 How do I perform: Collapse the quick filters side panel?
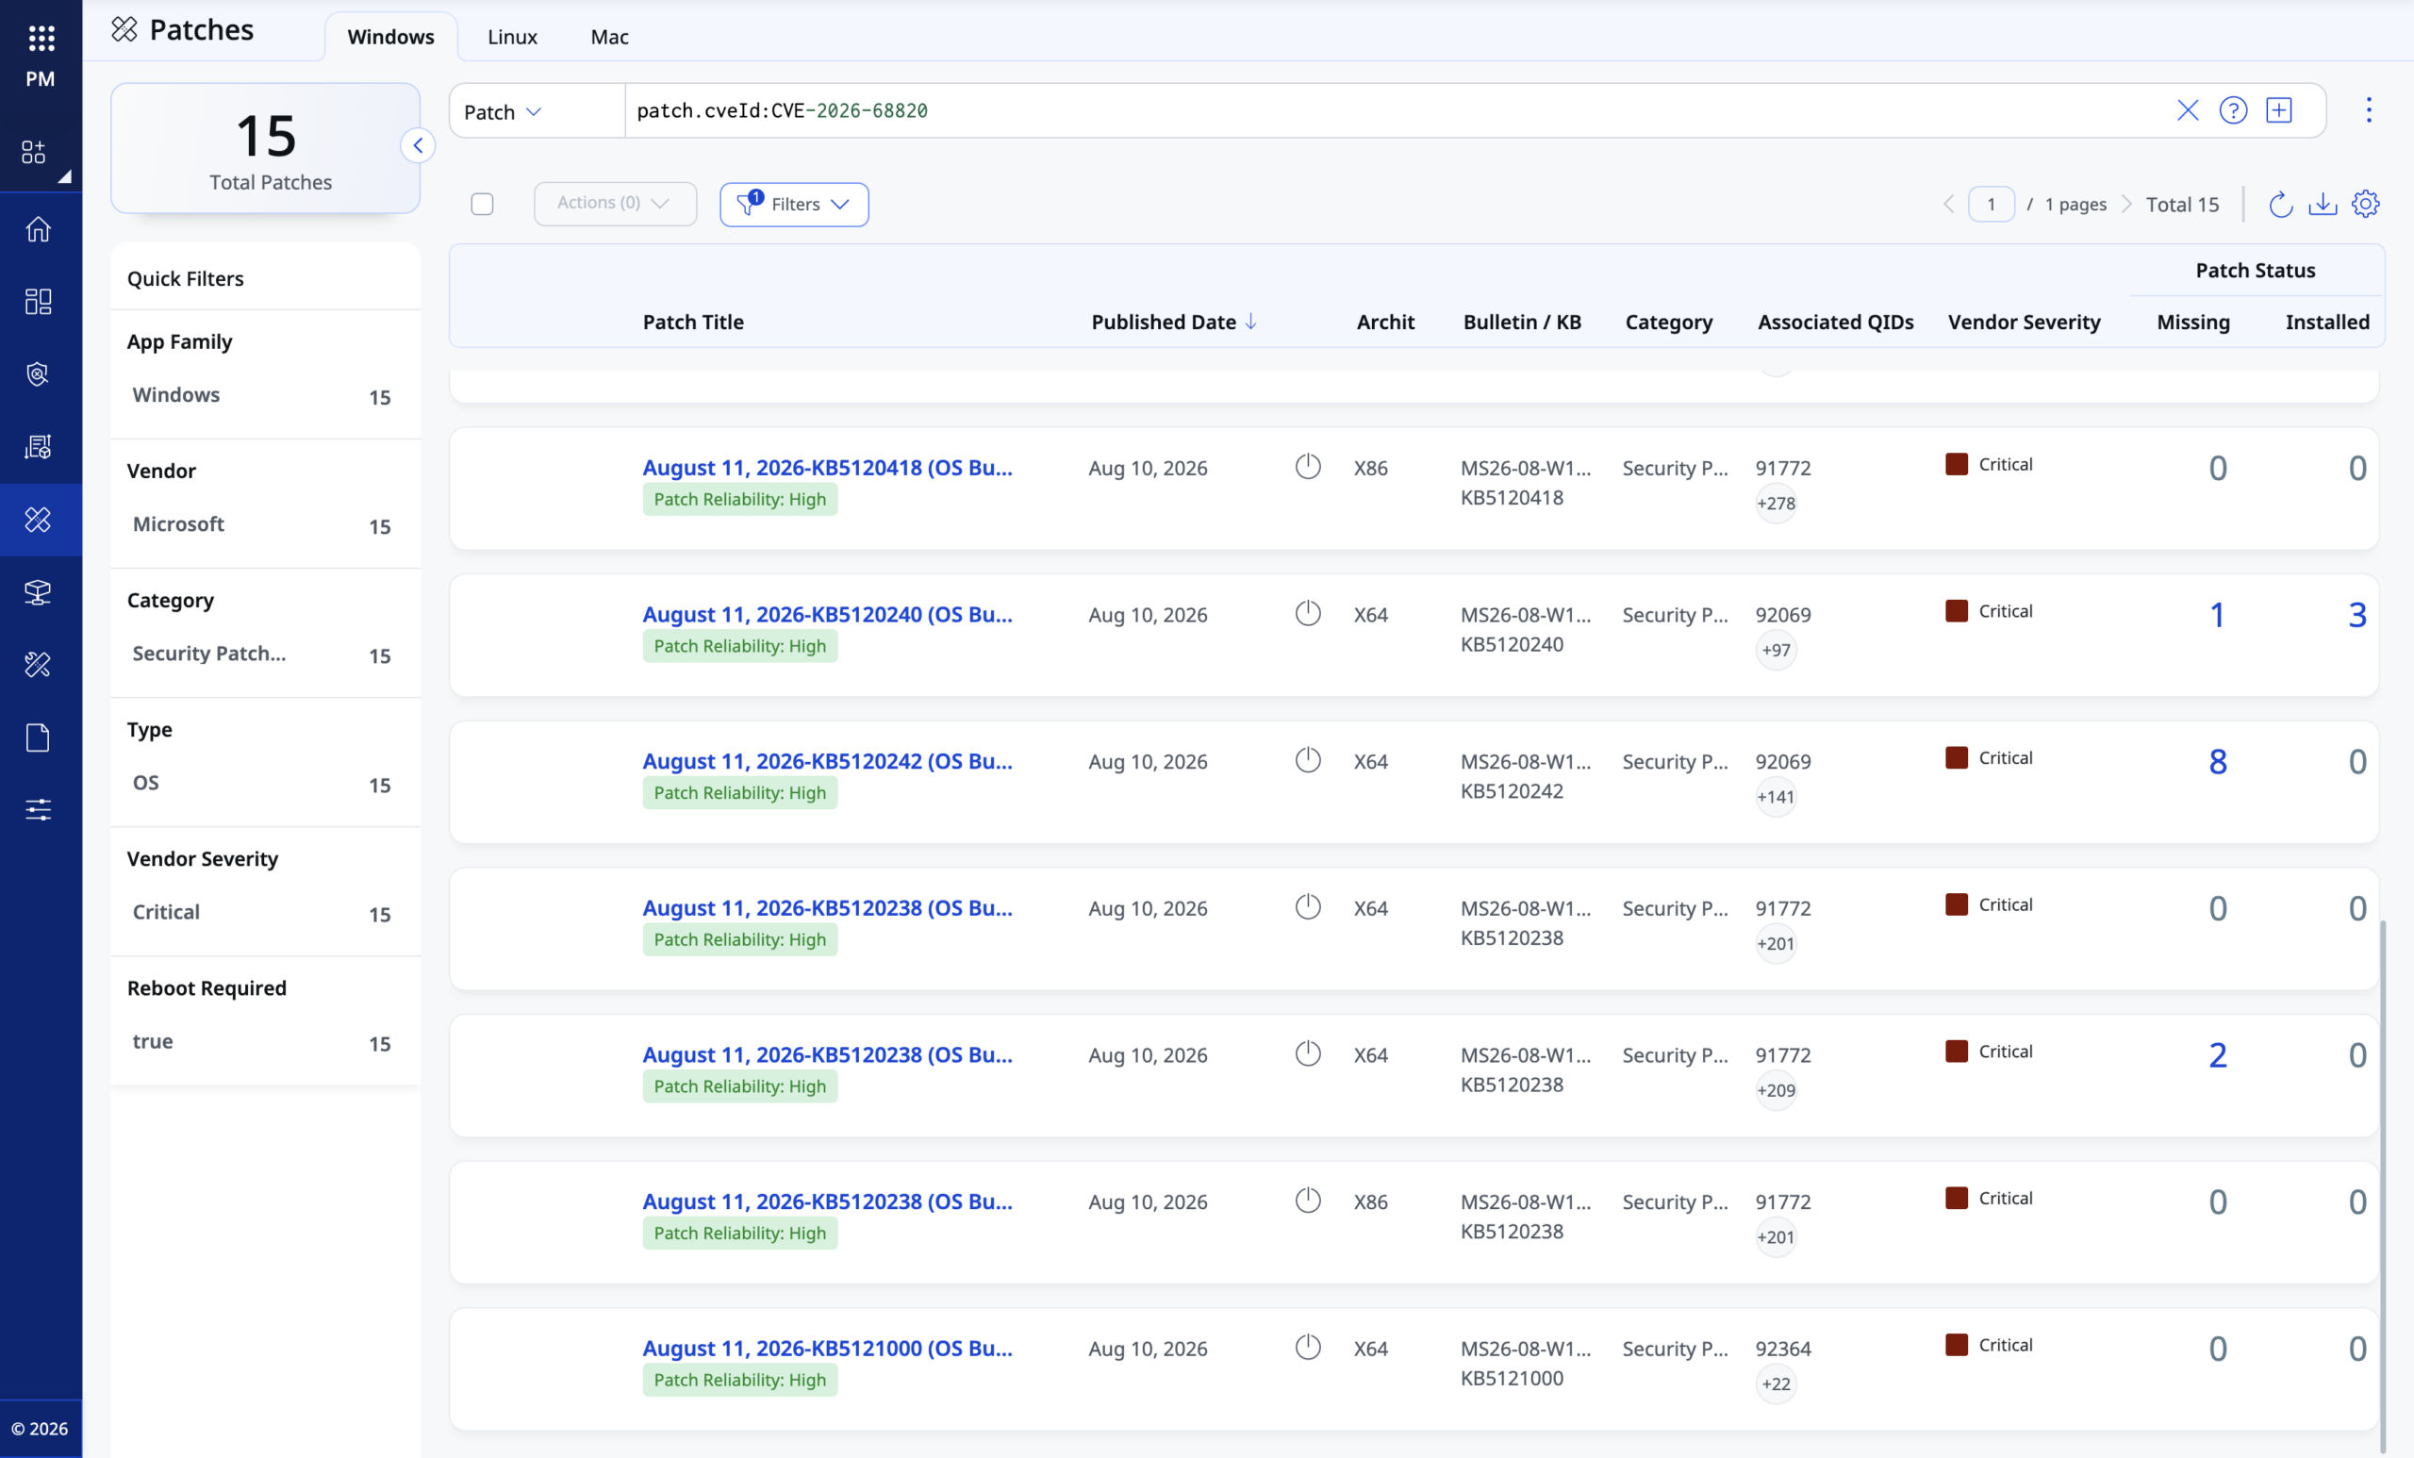click(x=418, y=145)
